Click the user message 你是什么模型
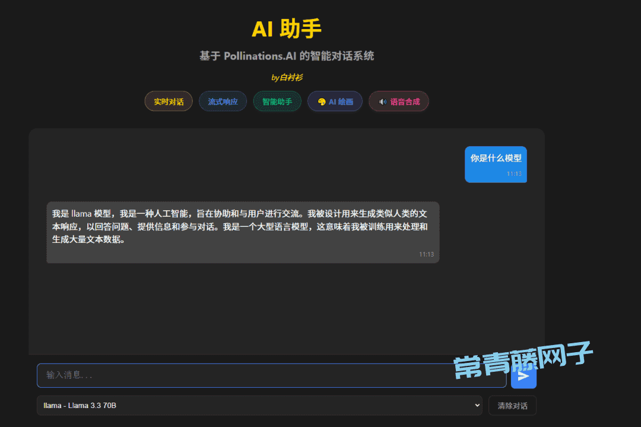The width and height of the screenshot is (641, 427). (x=496, y=164)
